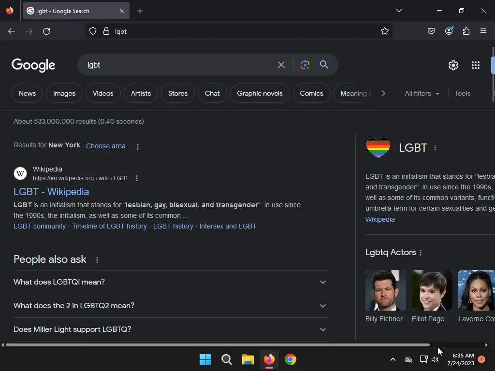This screenshot has width=495, height=371.
Task: Open the Google apps grid icon
Action: 476,65
